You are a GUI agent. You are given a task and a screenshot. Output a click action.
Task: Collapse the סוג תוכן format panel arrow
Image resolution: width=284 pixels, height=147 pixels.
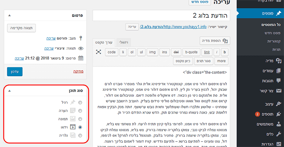tap(10, 91)
